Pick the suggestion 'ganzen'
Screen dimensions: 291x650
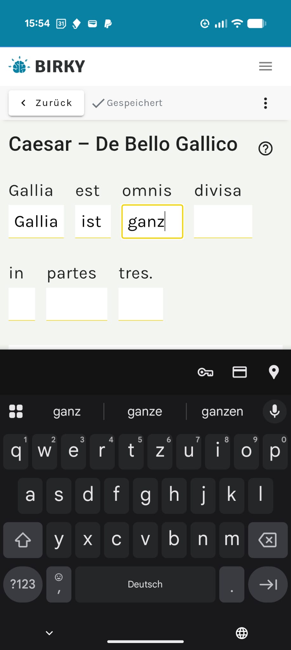[x=222, y=411]
